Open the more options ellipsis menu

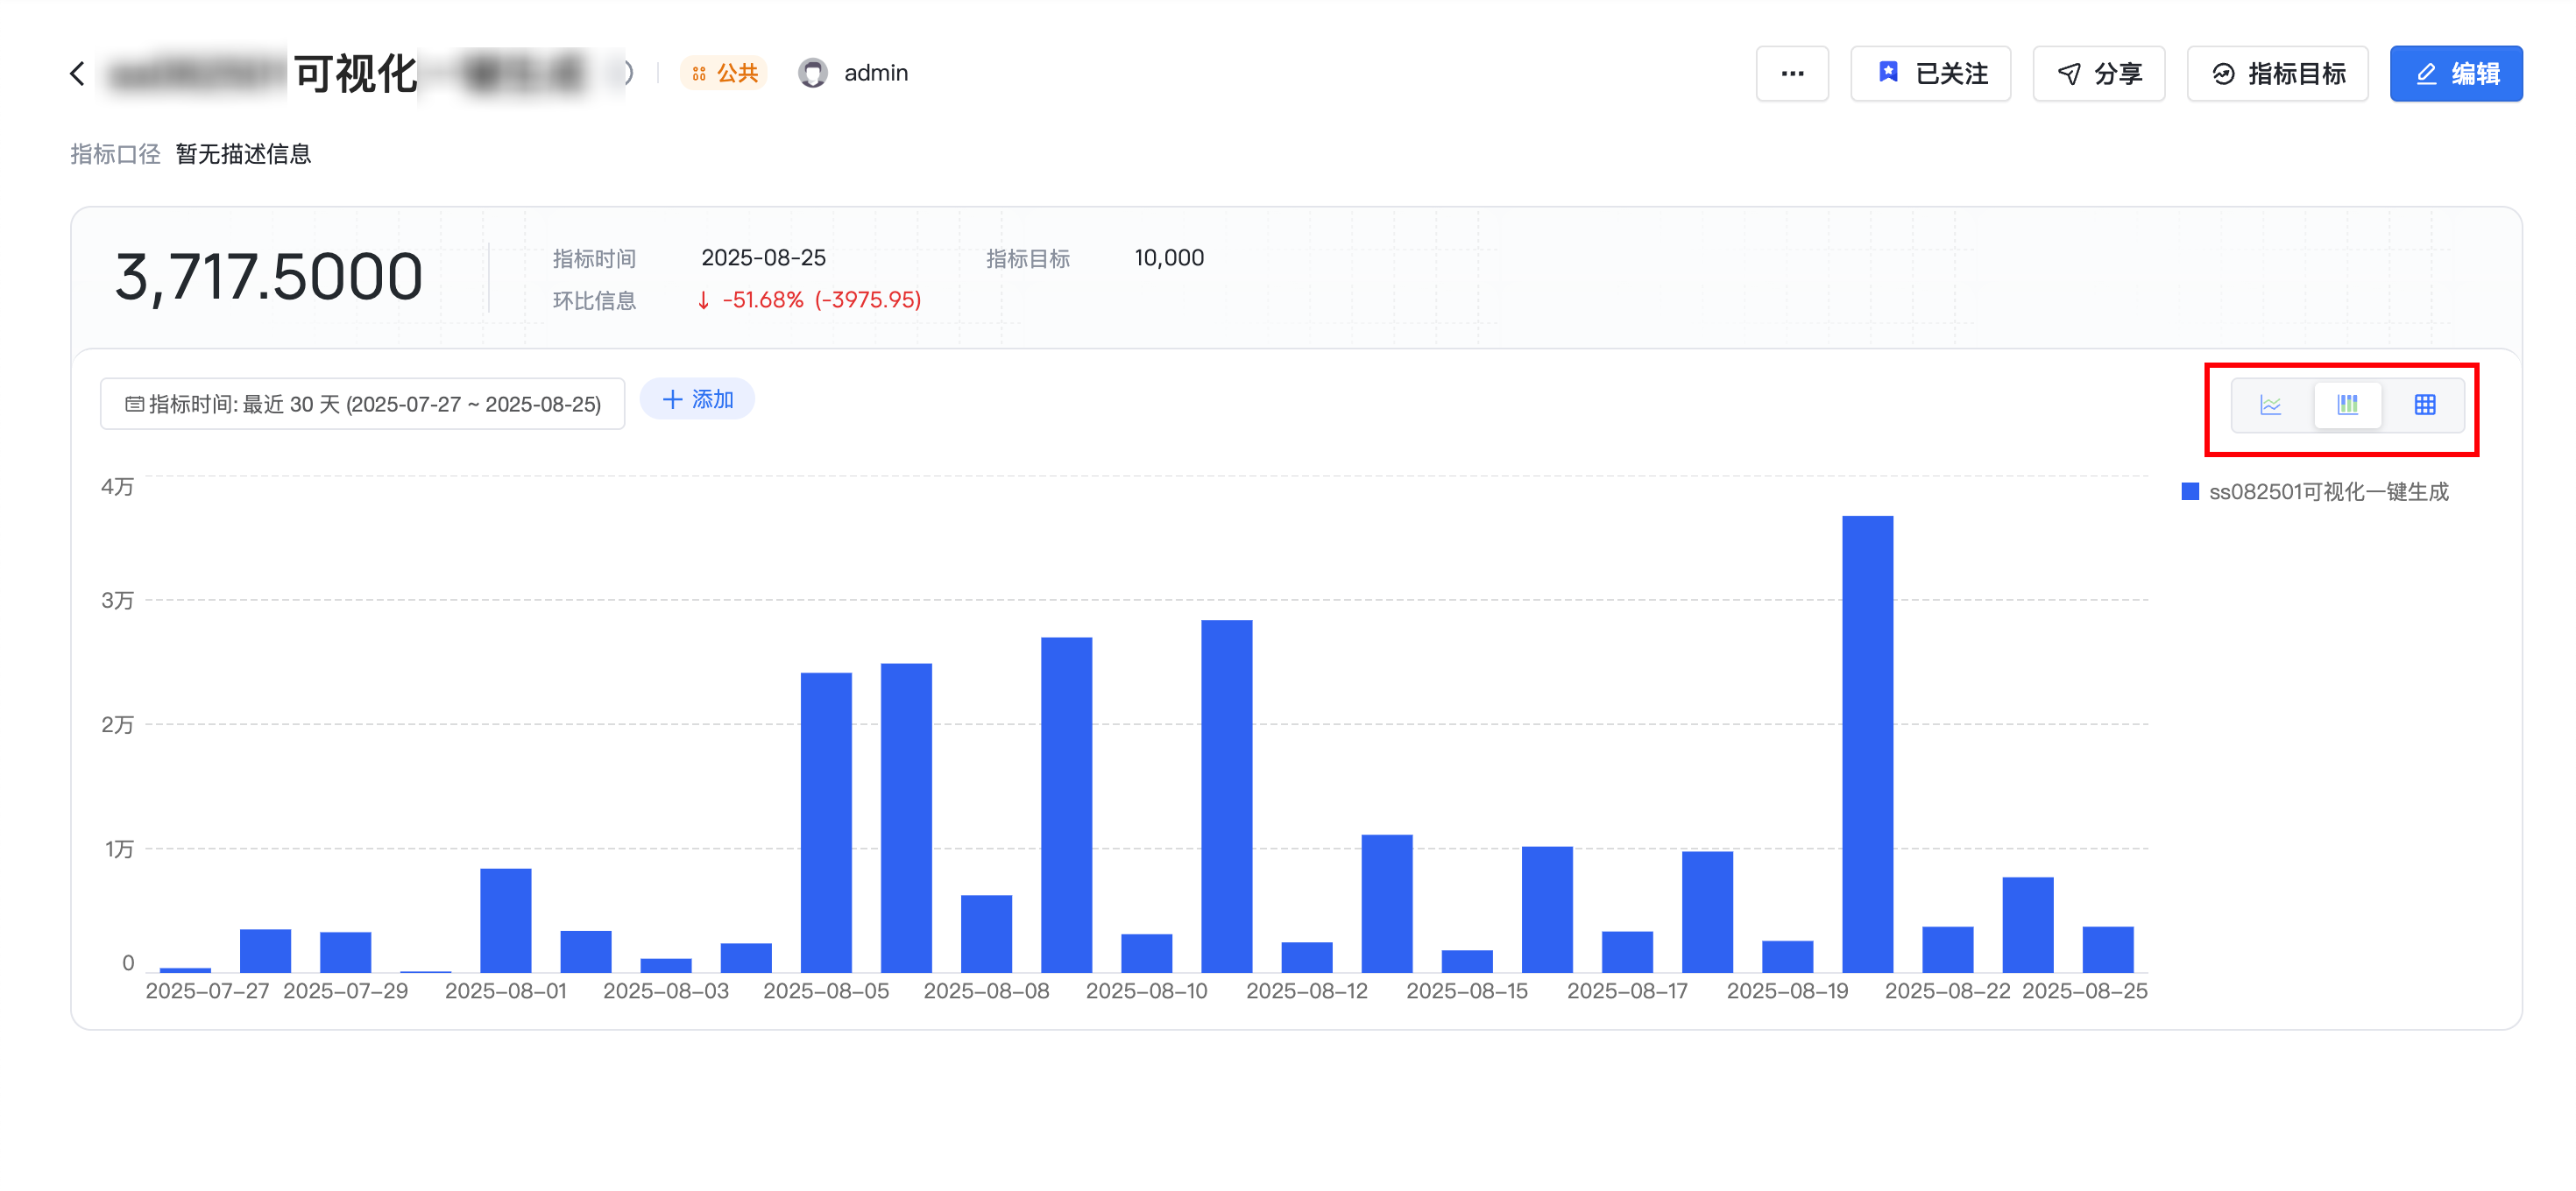(x=1791, y=73)
